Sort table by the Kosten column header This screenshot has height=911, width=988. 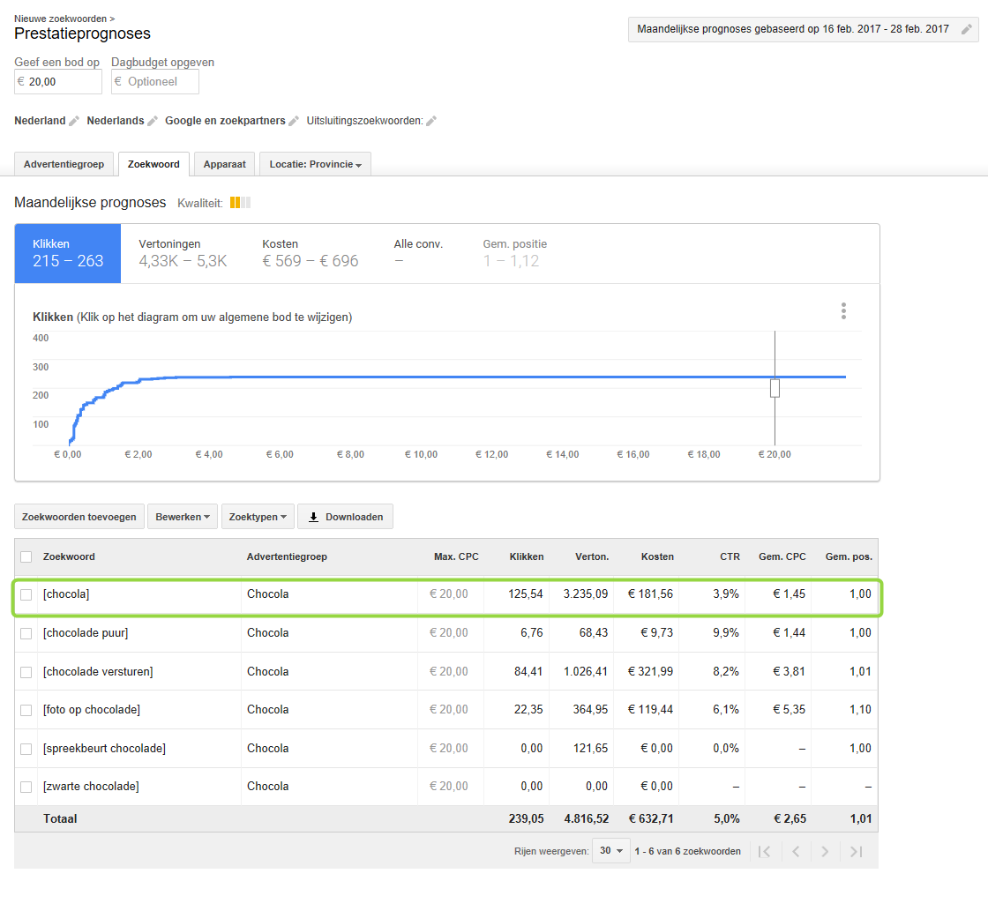tap(657, 557)
